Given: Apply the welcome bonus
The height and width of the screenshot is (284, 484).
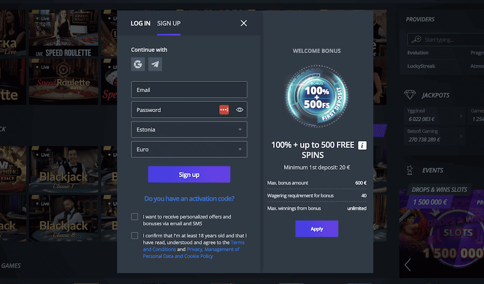Looking at the screenshot, I should (317, 229).
